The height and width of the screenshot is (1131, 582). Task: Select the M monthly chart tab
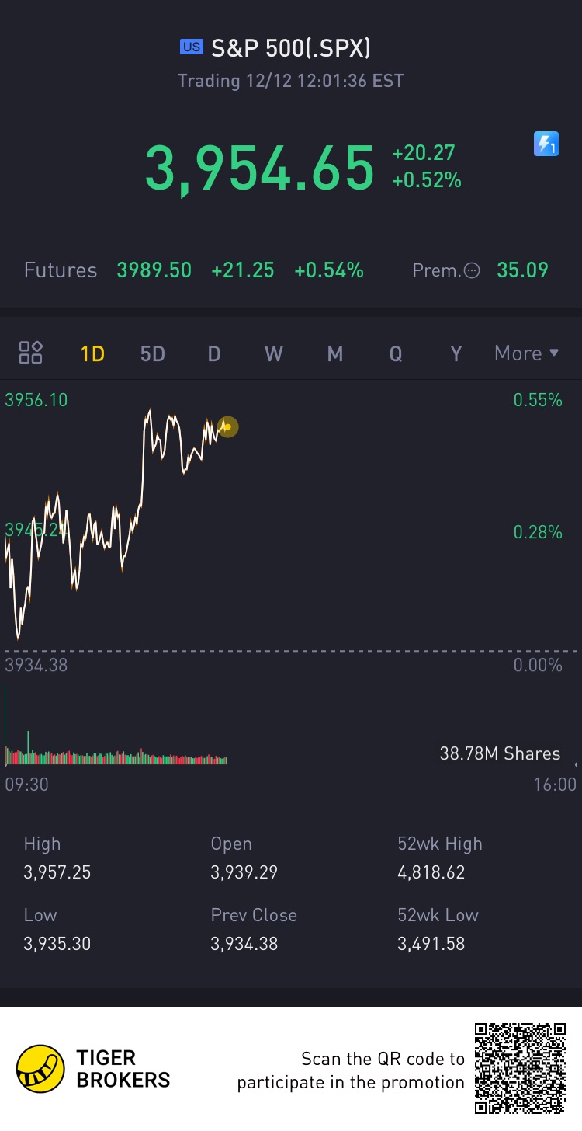point(334,354)
